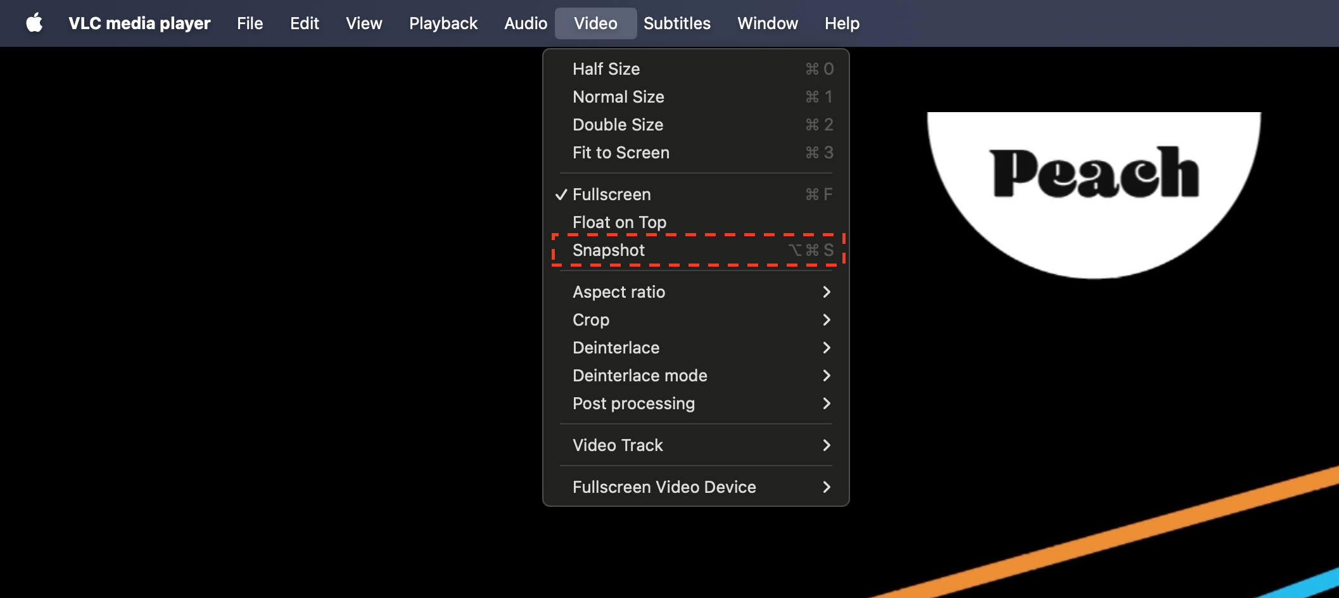Choose Normal Size from menu
This screenshot has width=1339, height=598.
pos(618,97)
